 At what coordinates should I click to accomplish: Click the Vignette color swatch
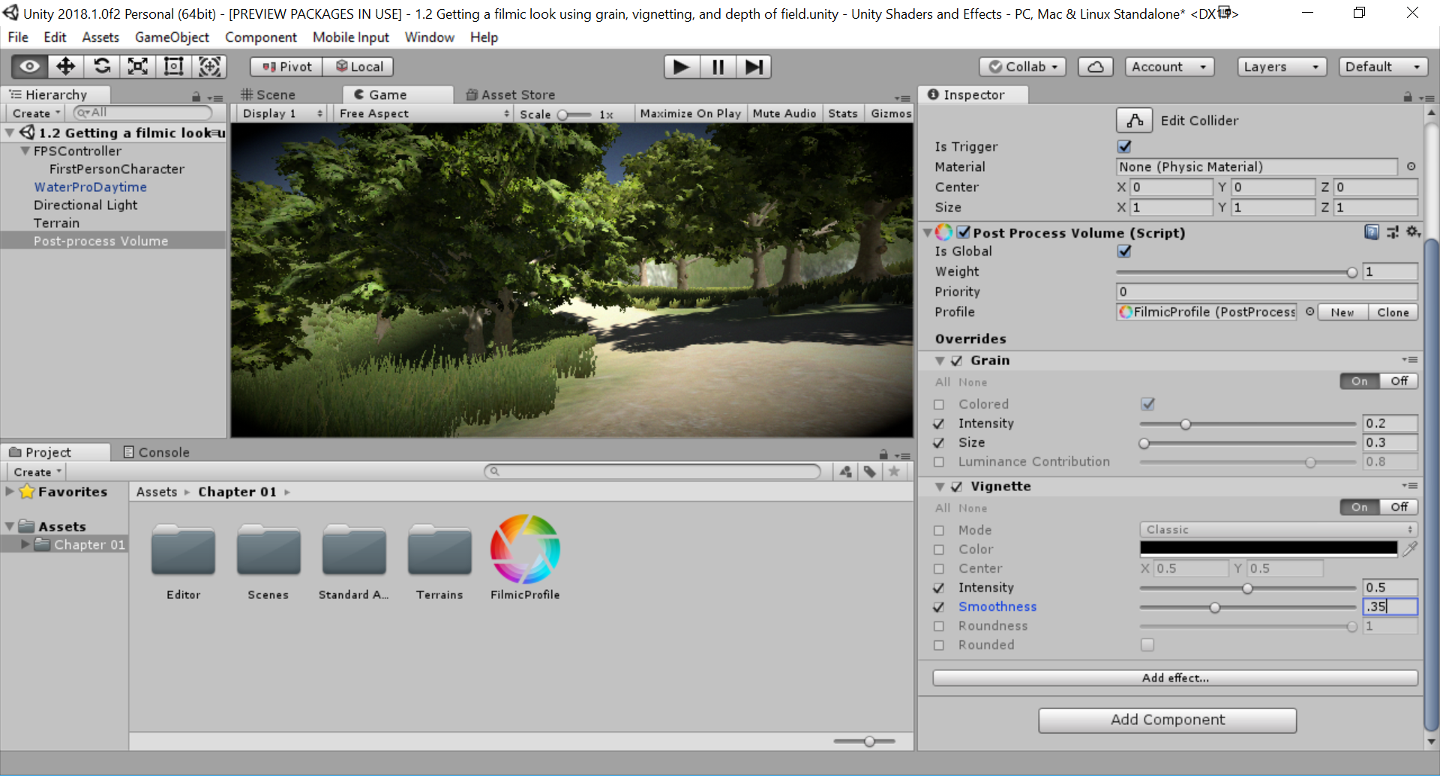[1268, 549]
